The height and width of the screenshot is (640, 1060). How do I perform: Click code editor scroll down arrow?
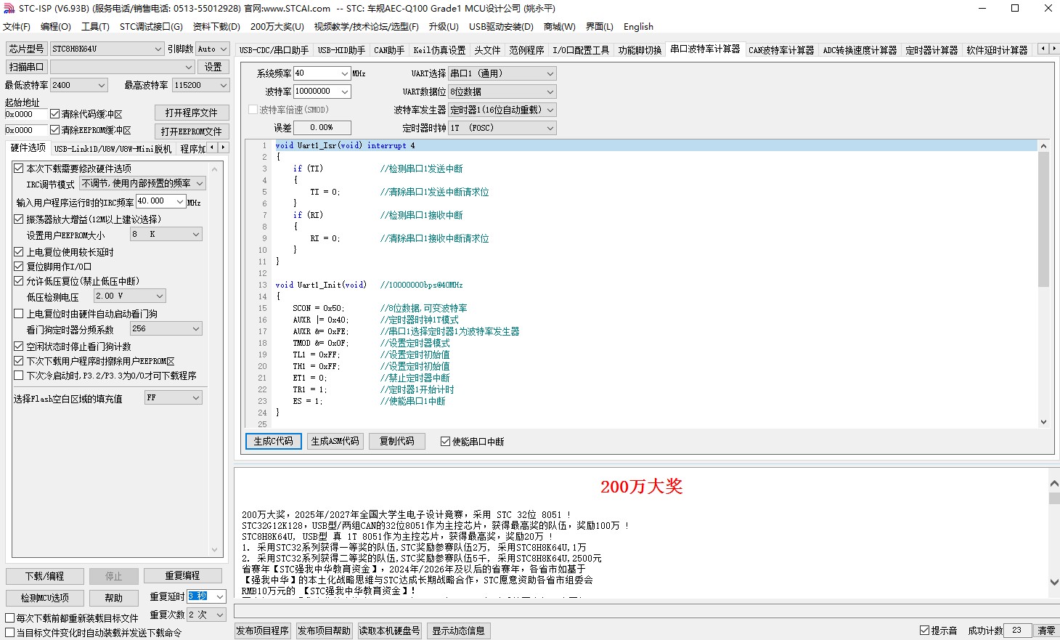1043,422
